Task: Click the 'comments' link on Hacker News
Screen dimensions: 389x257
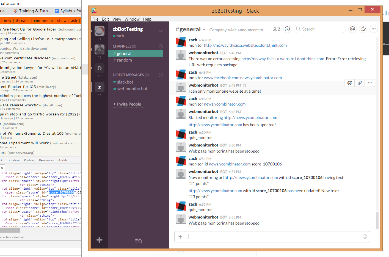Action: 43,21
